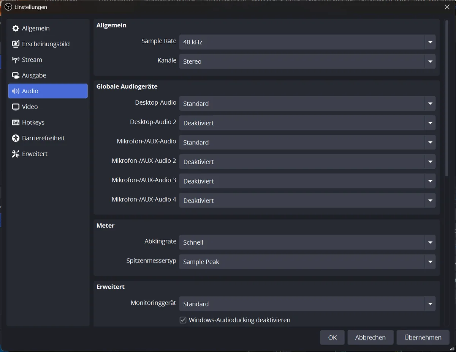Toggle Windows-Audioducking deaktivieren checkbox
456x352 pixels.
tap(183, 320)
